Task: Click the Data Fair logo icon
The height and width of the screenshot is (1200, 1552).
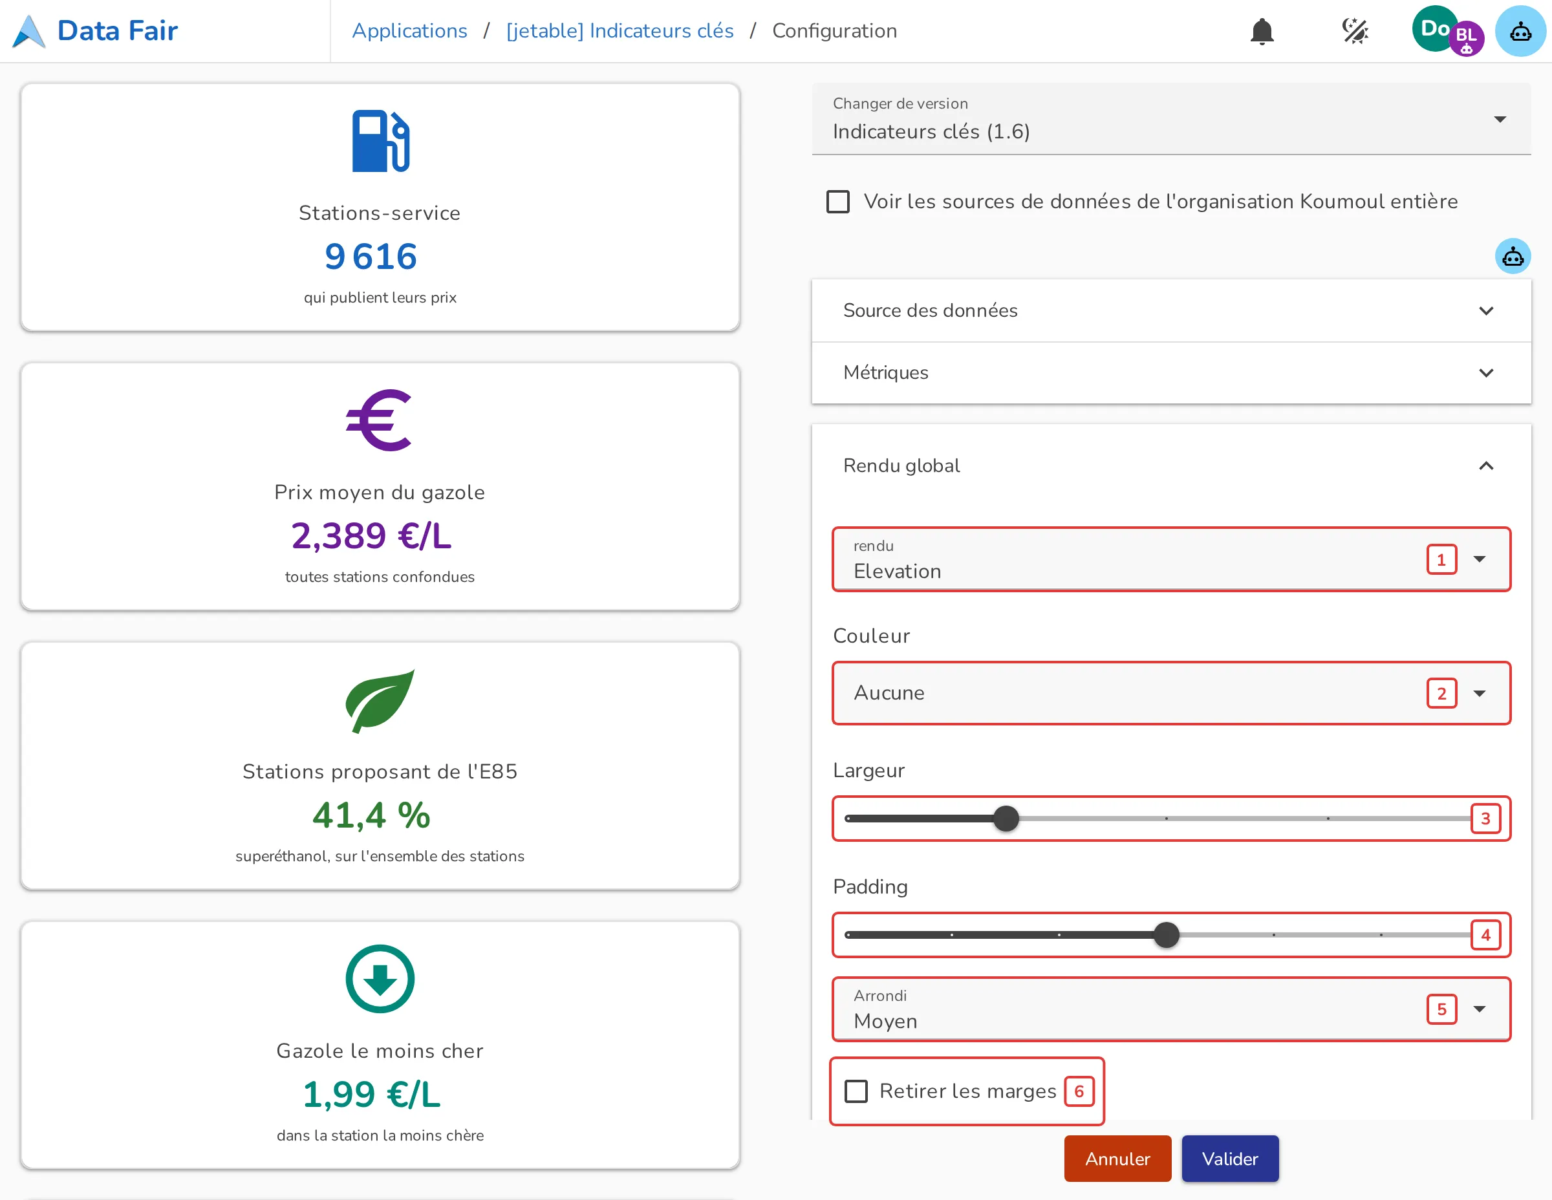Action: point(29,31)
